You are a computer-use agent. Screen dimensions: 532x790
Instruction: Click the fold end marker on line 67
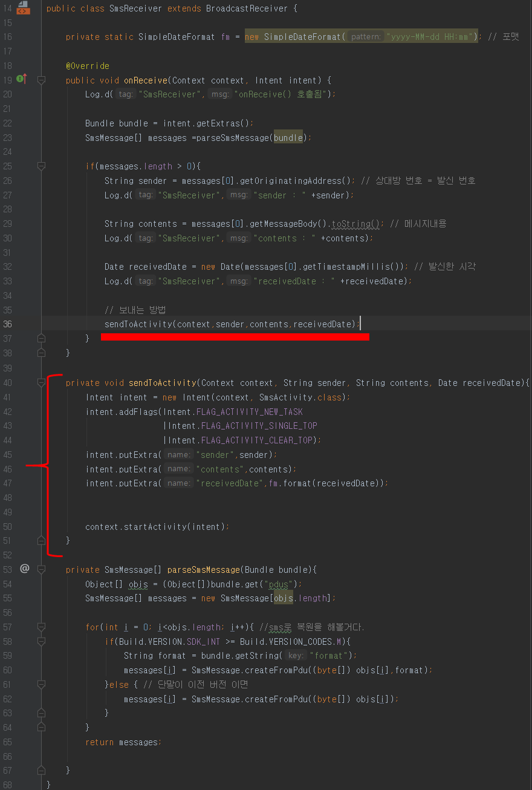tap(41, 771)
